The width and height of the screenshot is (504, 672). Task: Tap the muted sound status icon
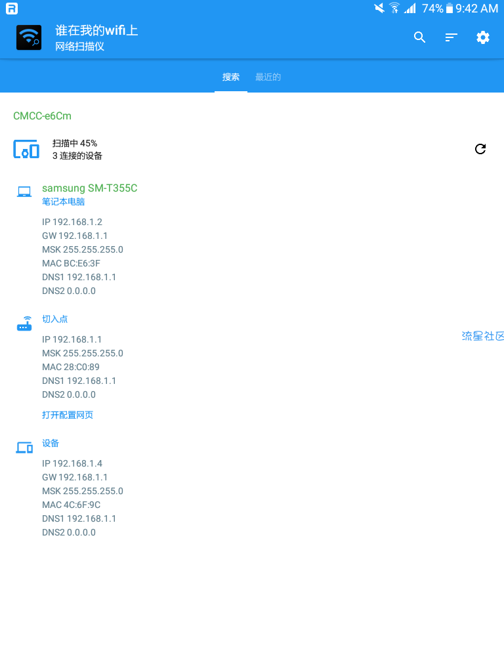coord(379,8)
